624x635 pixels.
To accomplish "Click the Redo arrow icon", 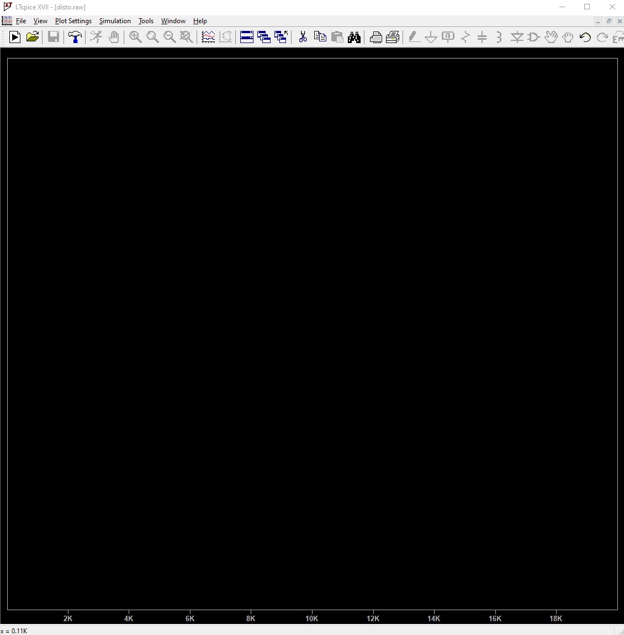I will pos(602,37).
